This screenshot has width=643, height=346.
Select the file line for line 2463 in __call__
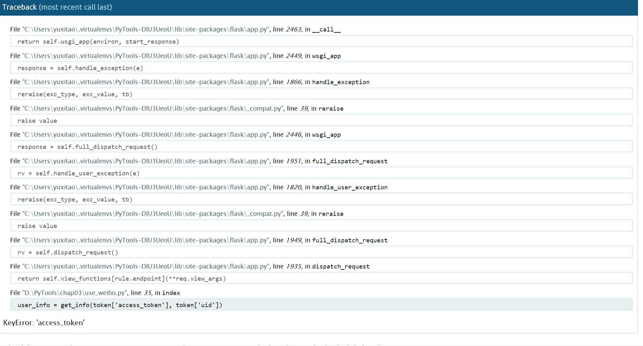tap(175, 29)
